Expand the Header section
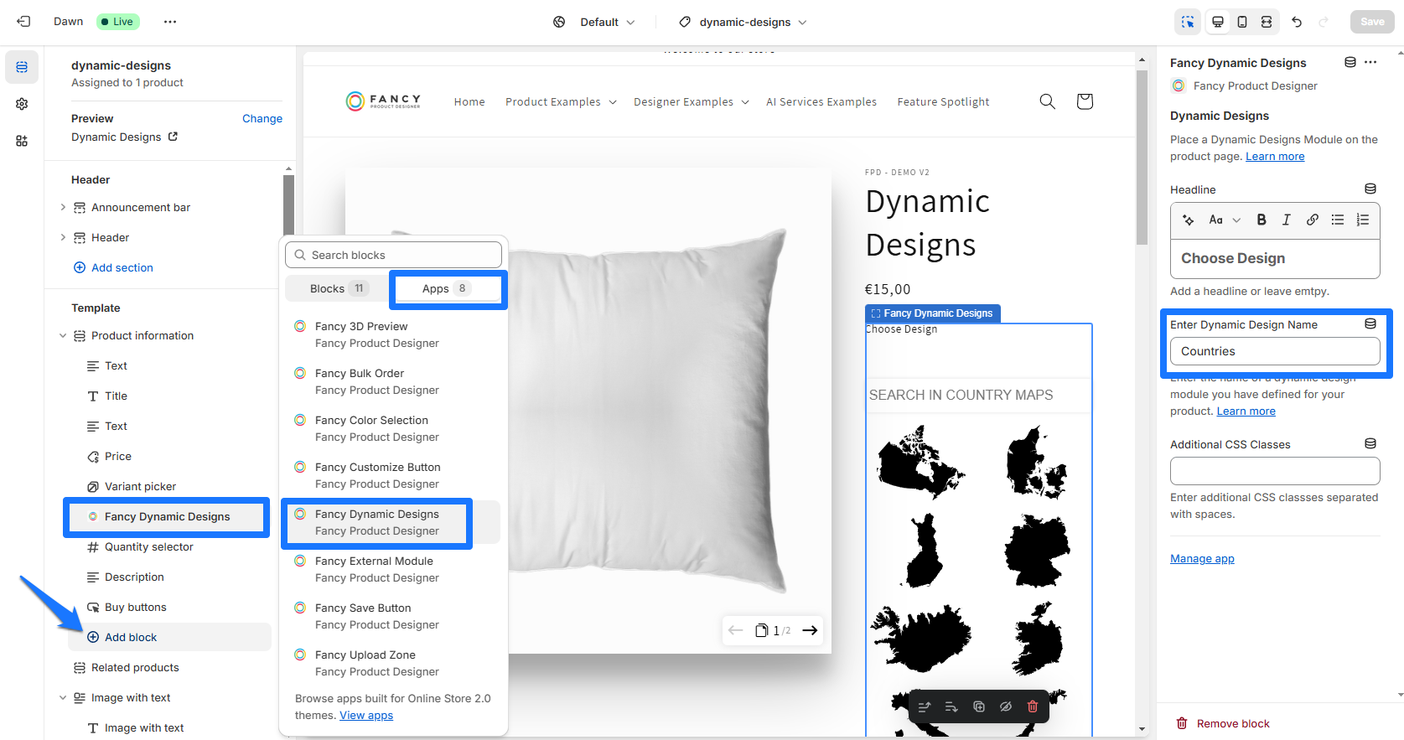The image size is (1404, 740). 63,237
